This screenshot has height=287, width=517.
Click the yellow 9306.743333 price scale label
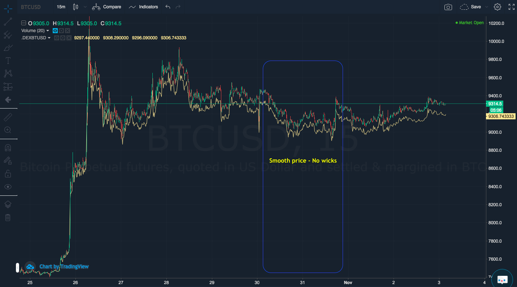point(501,116)
